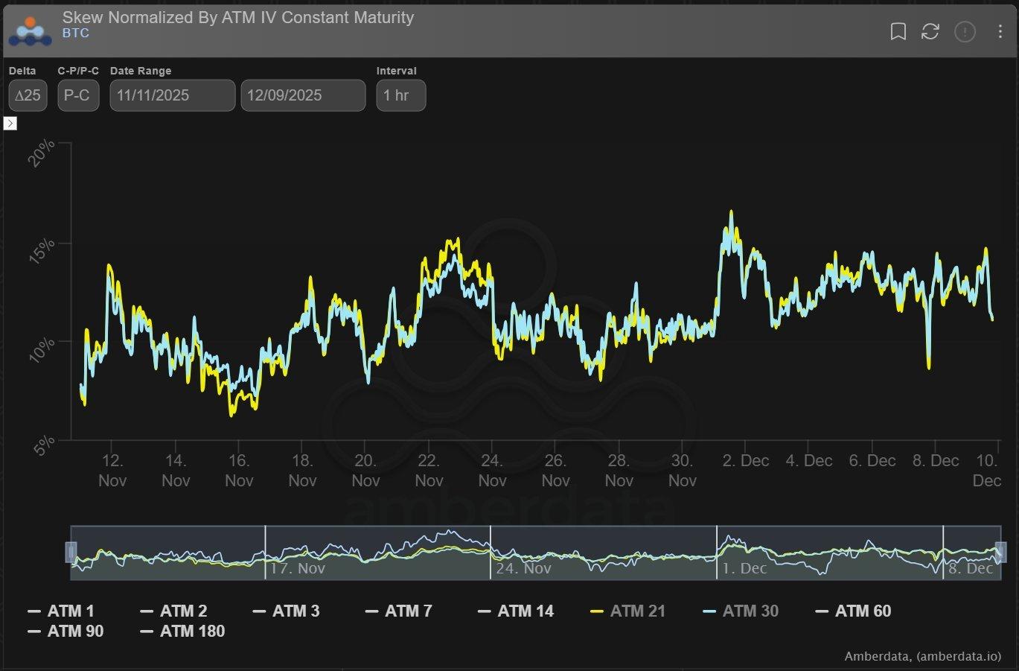Screen dimensions: 1019x671
Task: Open the three-dot options menu
Action: [x=1000, y=31]
